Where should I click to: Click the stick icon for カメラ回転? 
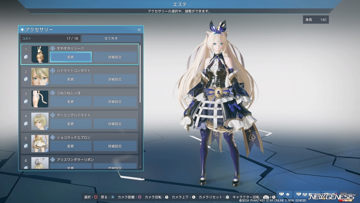point(166,197)
